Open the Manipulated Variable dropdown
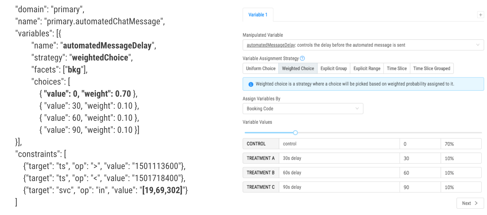This screenshot has height=215, width=487. pos(363,45)
